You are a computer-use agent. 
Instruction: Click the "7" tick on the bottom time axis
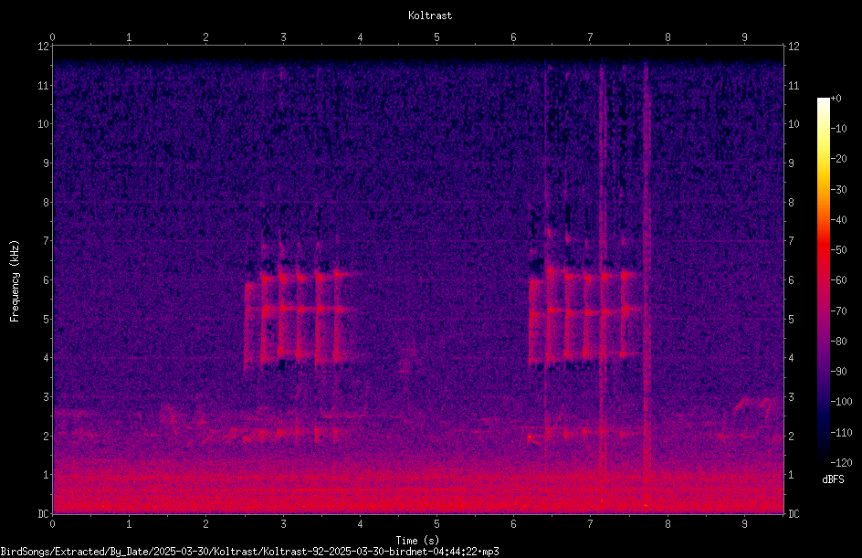point(591,524)
